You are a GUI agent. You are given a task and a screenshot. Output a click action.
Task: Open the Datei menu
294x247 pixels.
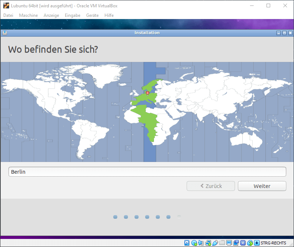click(8, 15)
